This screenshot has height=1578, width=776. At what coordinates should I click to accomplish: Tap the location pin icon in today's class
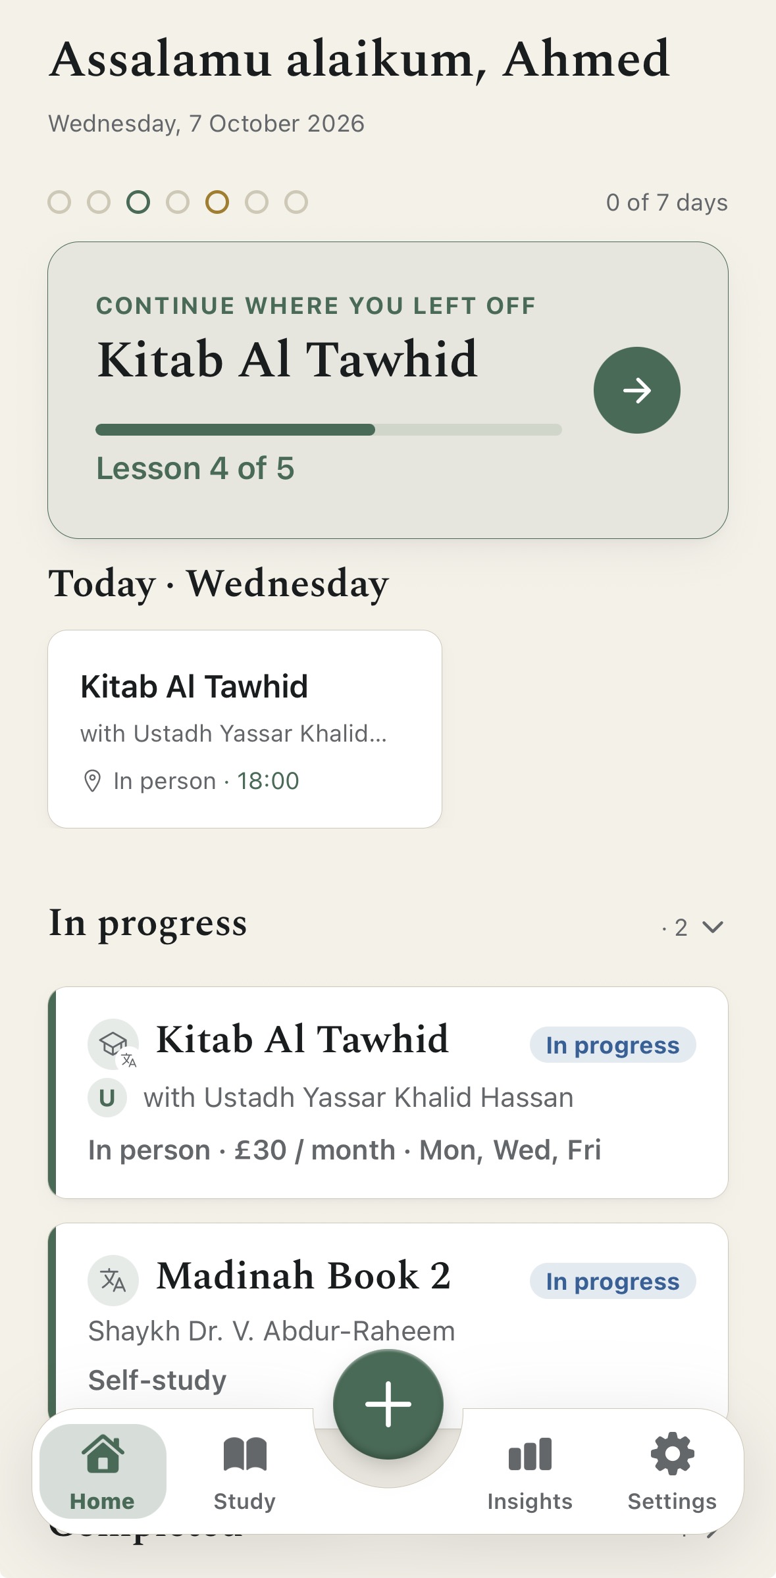[x=92, y=781]
